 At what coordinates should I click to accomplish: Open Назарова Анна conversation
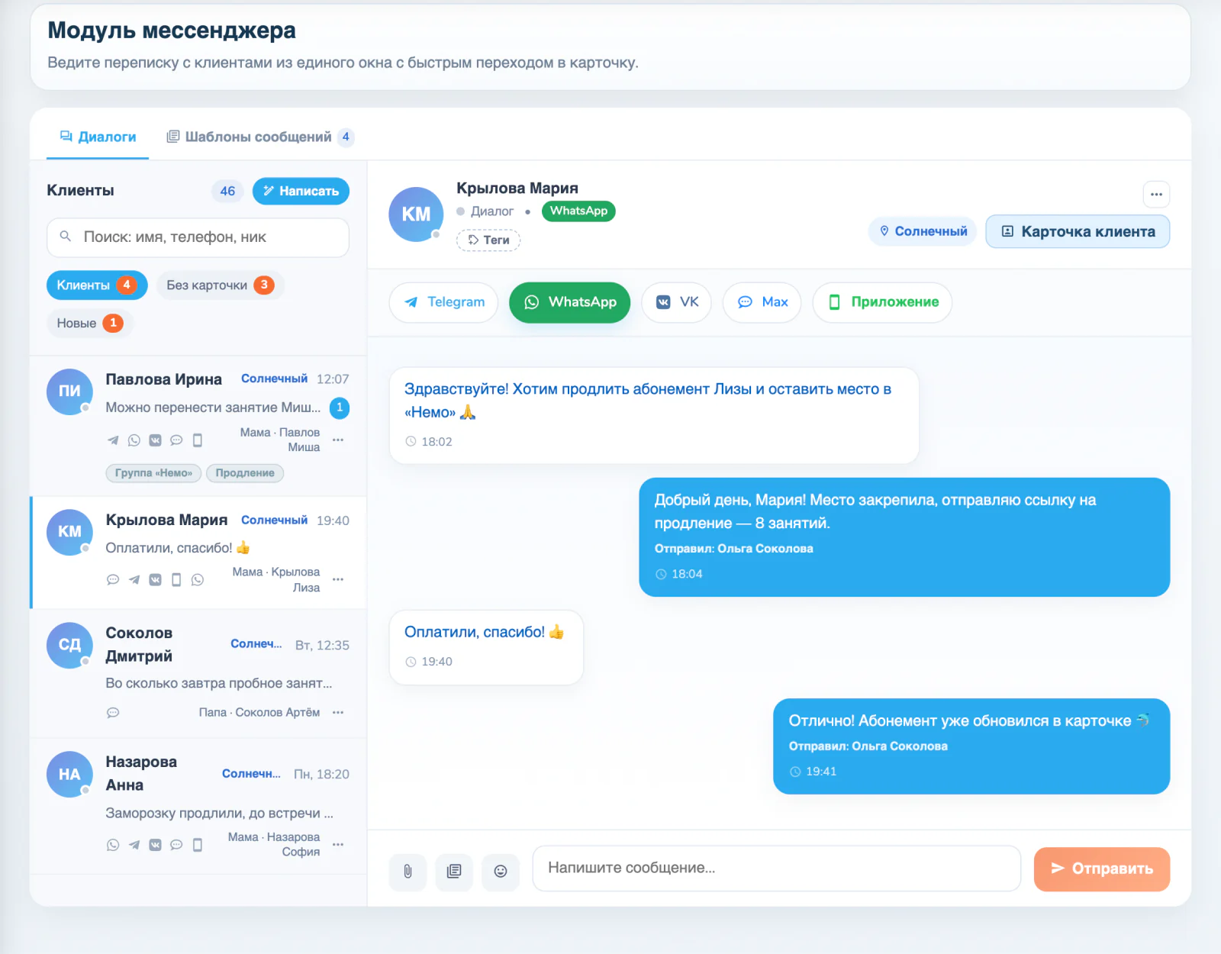pyautogui.click(x=198, y=806)
